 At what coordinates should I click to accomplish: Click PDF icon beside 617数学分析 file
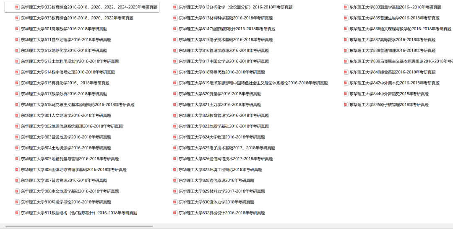point(17,94)
